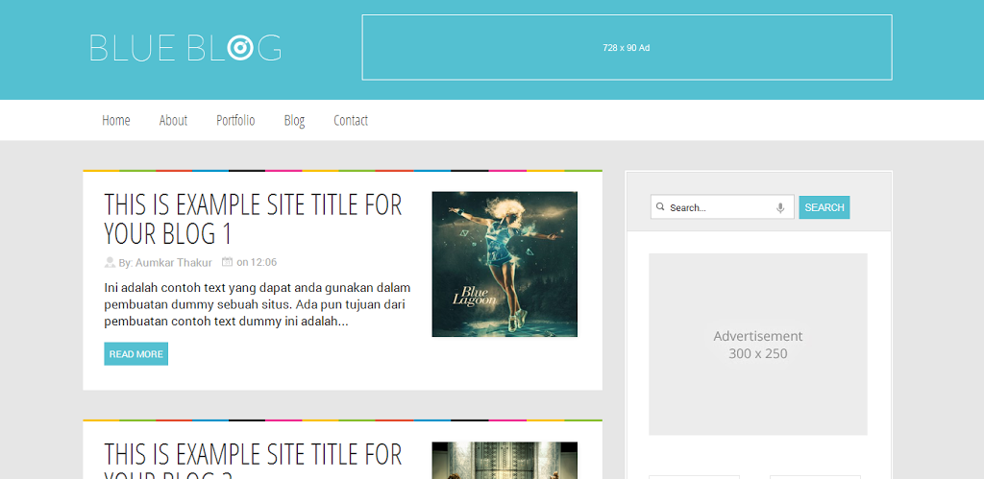Select Blog in the navigation bar
Screen dimensions: 984x479
tap(294, 120)
